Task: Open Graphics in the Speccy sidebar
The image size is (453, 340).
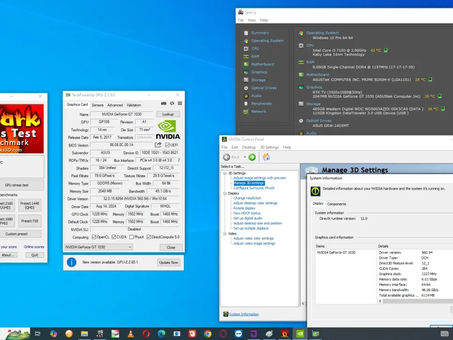Action: (x=259, y=72)
